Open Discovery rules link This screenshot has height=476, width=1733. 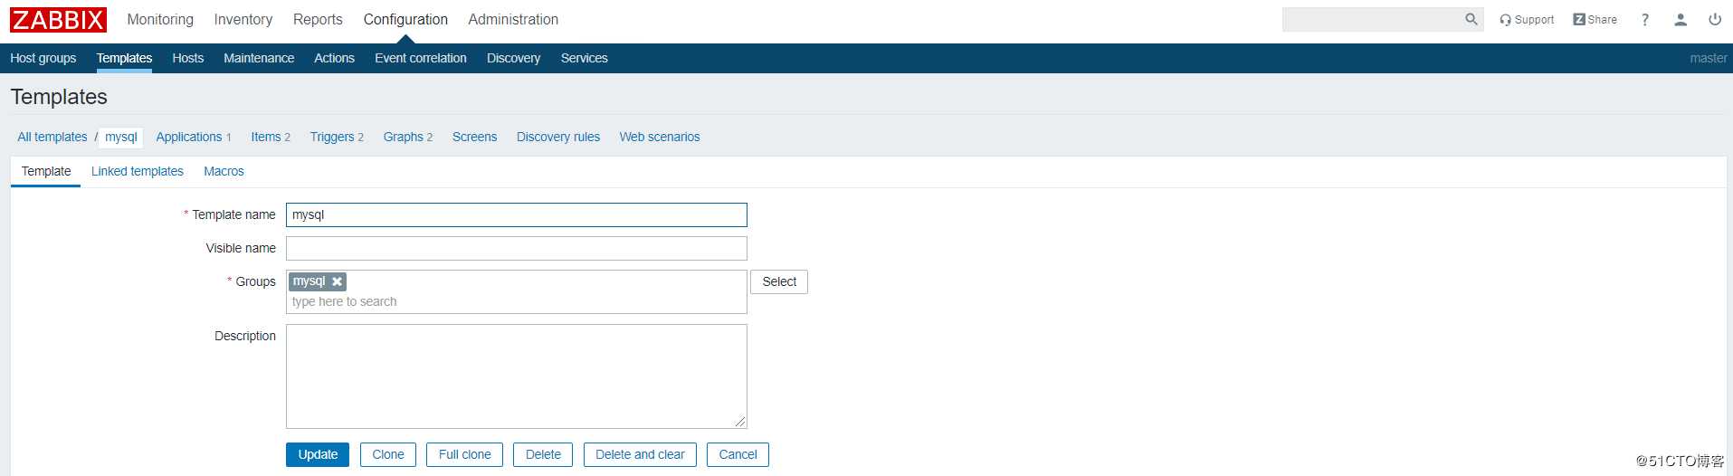click(x=558, y=137)
